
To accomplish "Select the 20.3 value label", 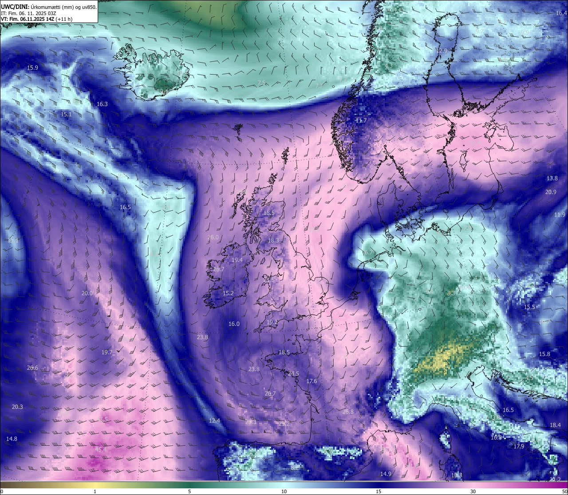I will 17,407.
